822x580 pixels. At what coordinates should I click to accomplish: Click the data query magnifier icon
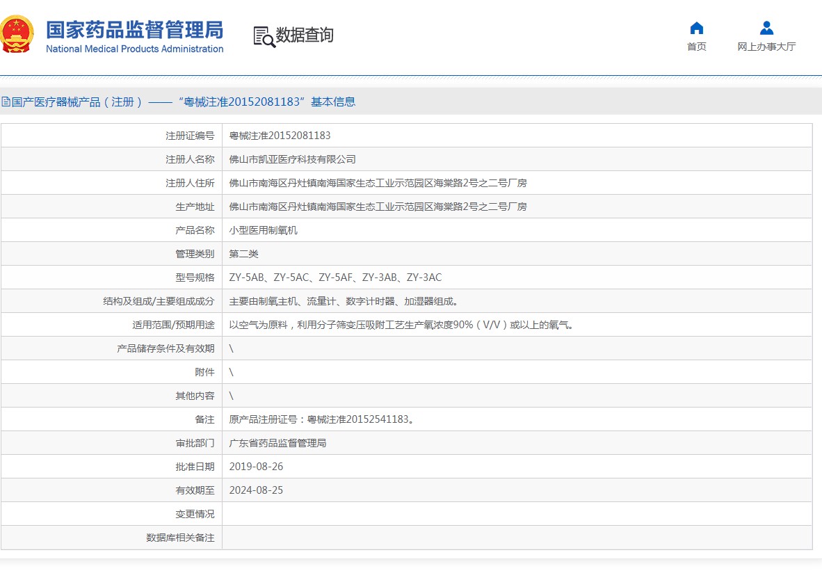(264, 36)
